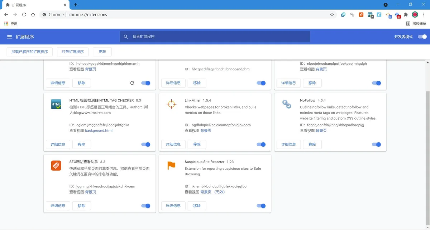Click the red-badged toolbar extension icon
Screen dimensions: 430x230
pos(398,15)
